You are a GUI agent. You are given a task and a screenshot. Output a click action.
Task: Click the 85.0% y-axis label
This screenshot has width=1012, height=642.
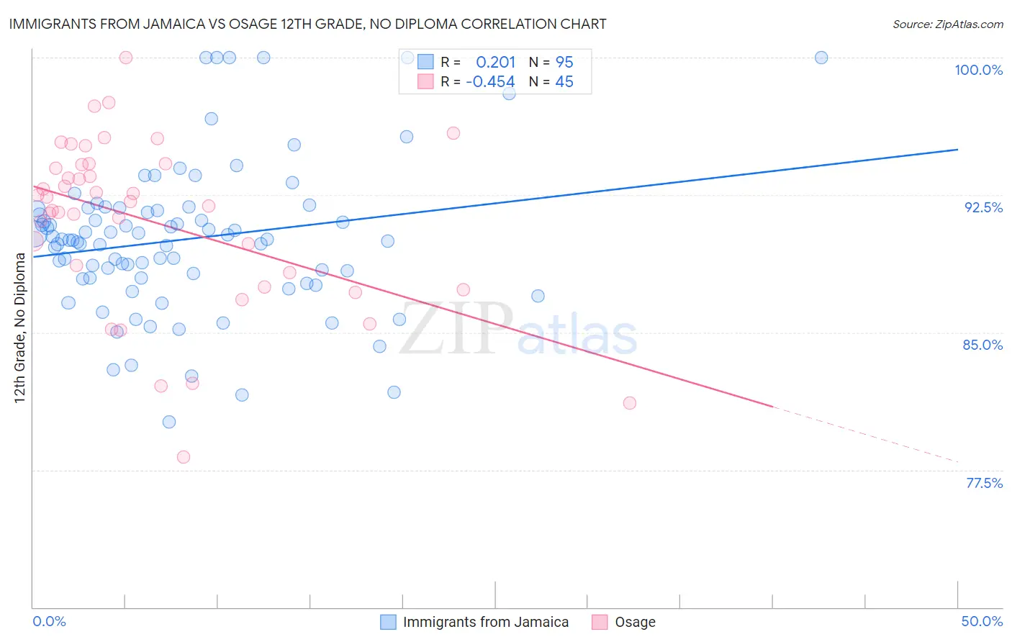(x=983, y=345)
